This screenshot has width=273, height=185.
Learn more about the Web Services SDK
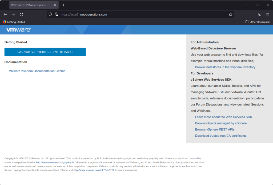[x=224, y=117]
